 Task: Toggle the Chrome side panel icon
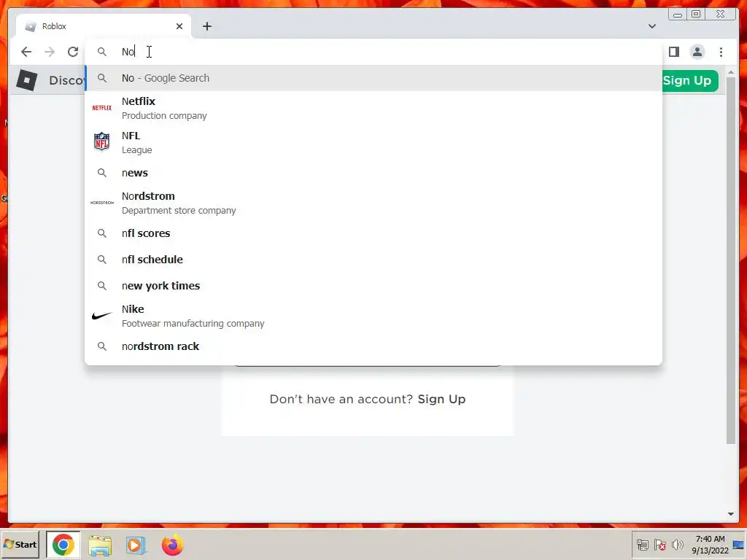point(673,52)
